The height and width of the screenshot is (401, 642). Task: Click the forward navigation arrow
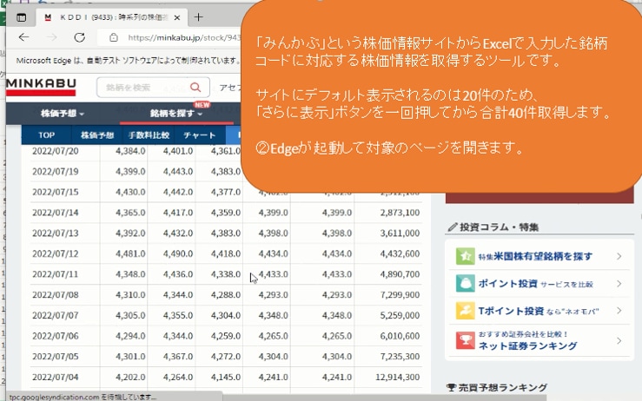pos(51,37)
